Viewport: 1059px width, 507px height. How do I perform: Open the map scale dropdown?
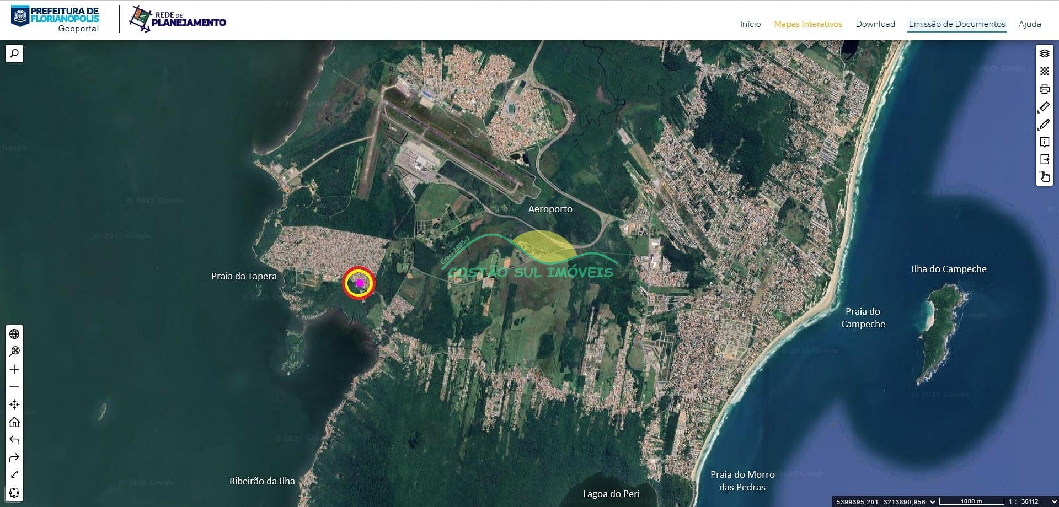(x=1054, y=501)
